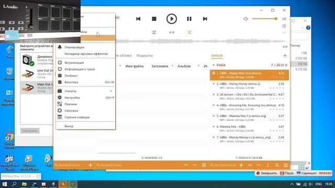Open Менеджер звуковых эффектов
The image size is (335, 188).
(85, 54)
